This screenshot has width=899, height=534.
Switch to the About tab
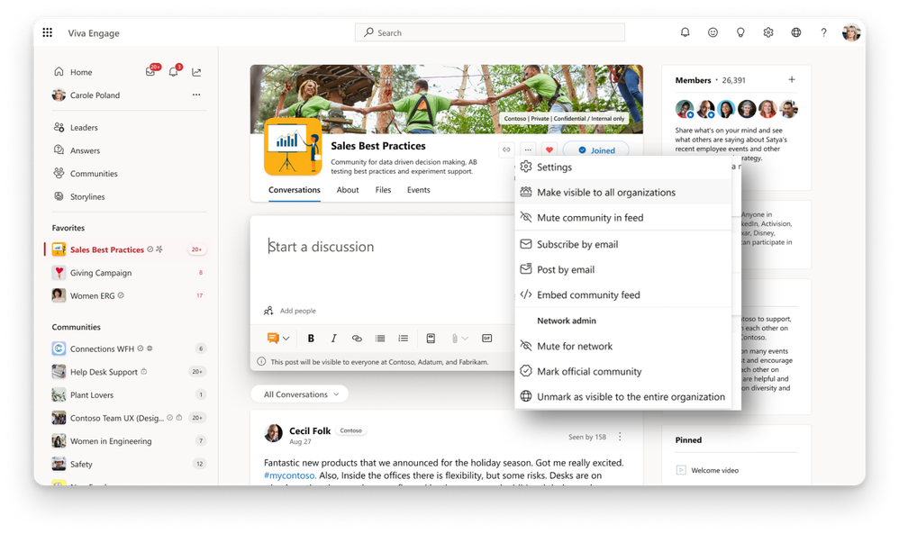click(348, 190)
